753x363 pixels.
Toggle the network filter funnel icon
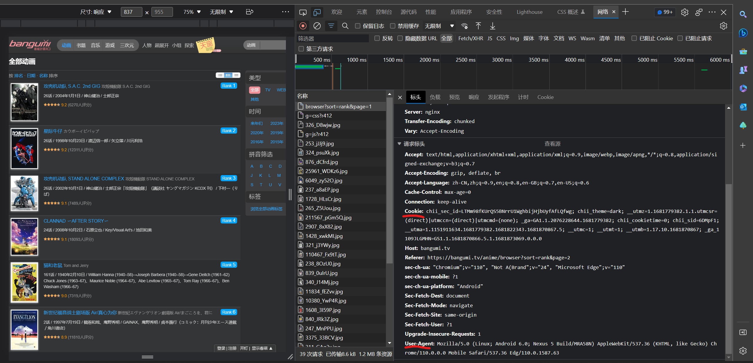[x=331, y=26]
